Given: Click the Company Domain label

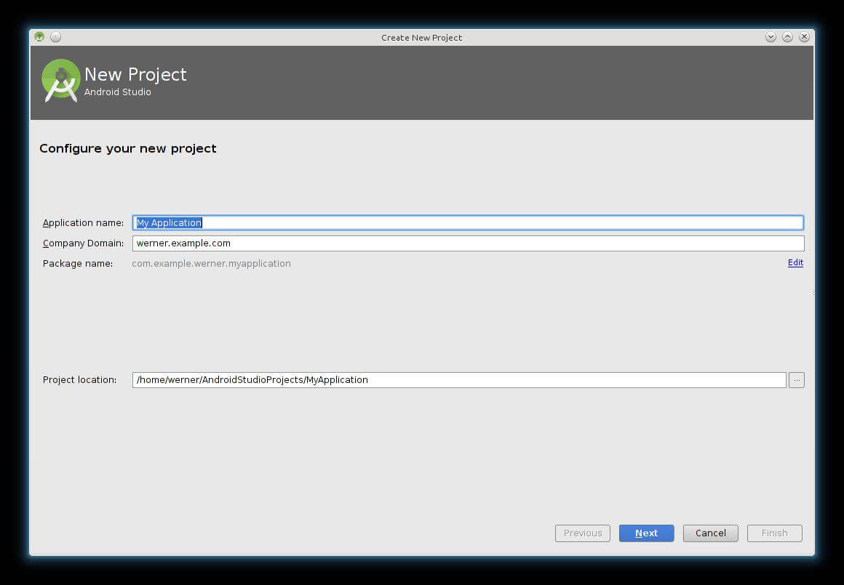Looking at the screenshot, I should 83,243.
